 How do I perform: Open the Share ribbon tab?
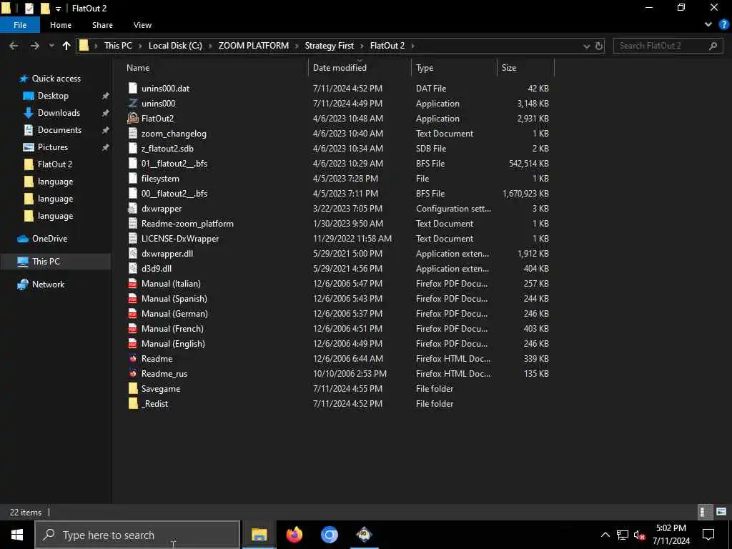click(x=102, y=25)
